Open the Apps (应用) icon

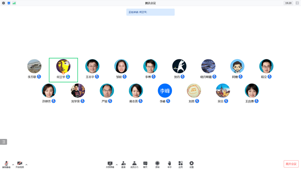[x=181, y=163]
